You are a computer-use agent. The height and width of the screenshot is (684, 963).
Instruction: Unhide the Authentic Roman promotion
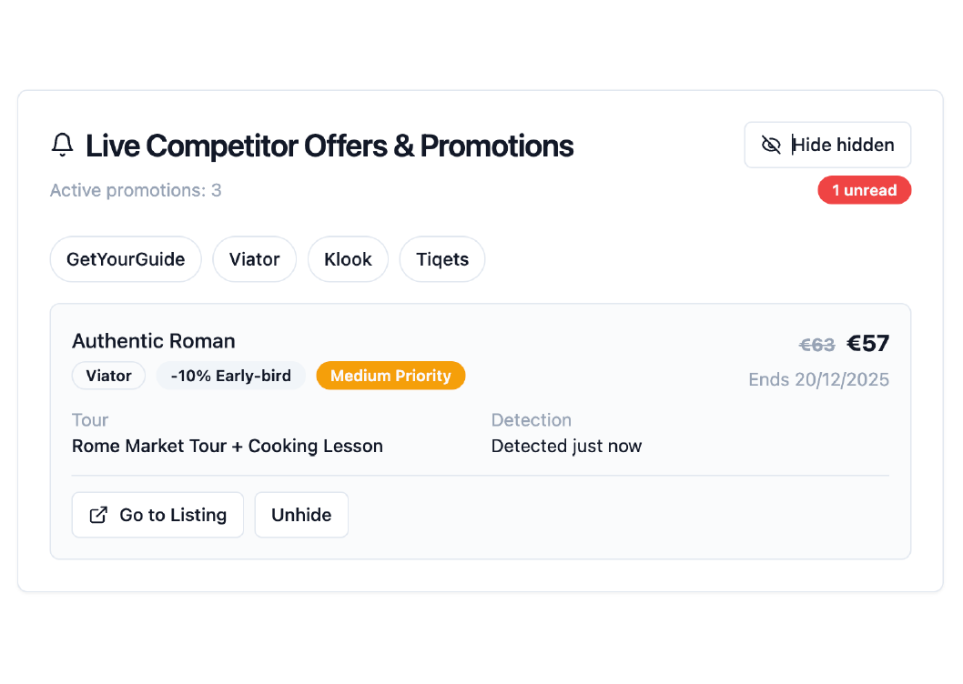(301, 515)
